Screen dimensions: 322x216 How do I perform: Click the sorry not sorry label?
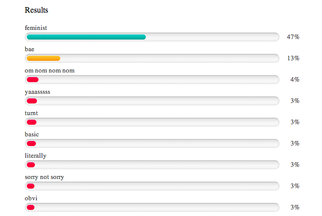[45, 177]
